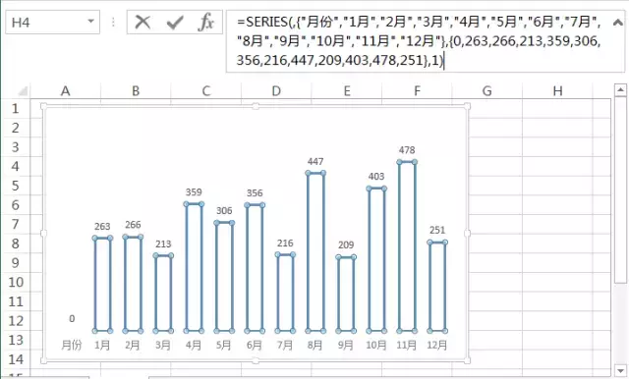Click the 7月 axis label
Image resolution: width=629 pixels, height=379 pixels.
(285, 345)
